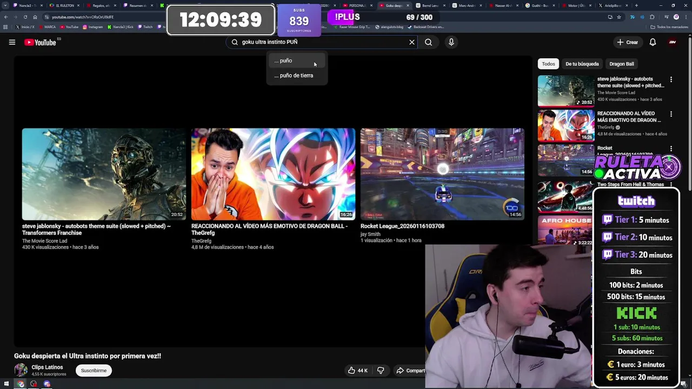The width and height of the screenshot is (692, 389).
Task: Open Chrome three-dot menu
Action: click(686, 17)
